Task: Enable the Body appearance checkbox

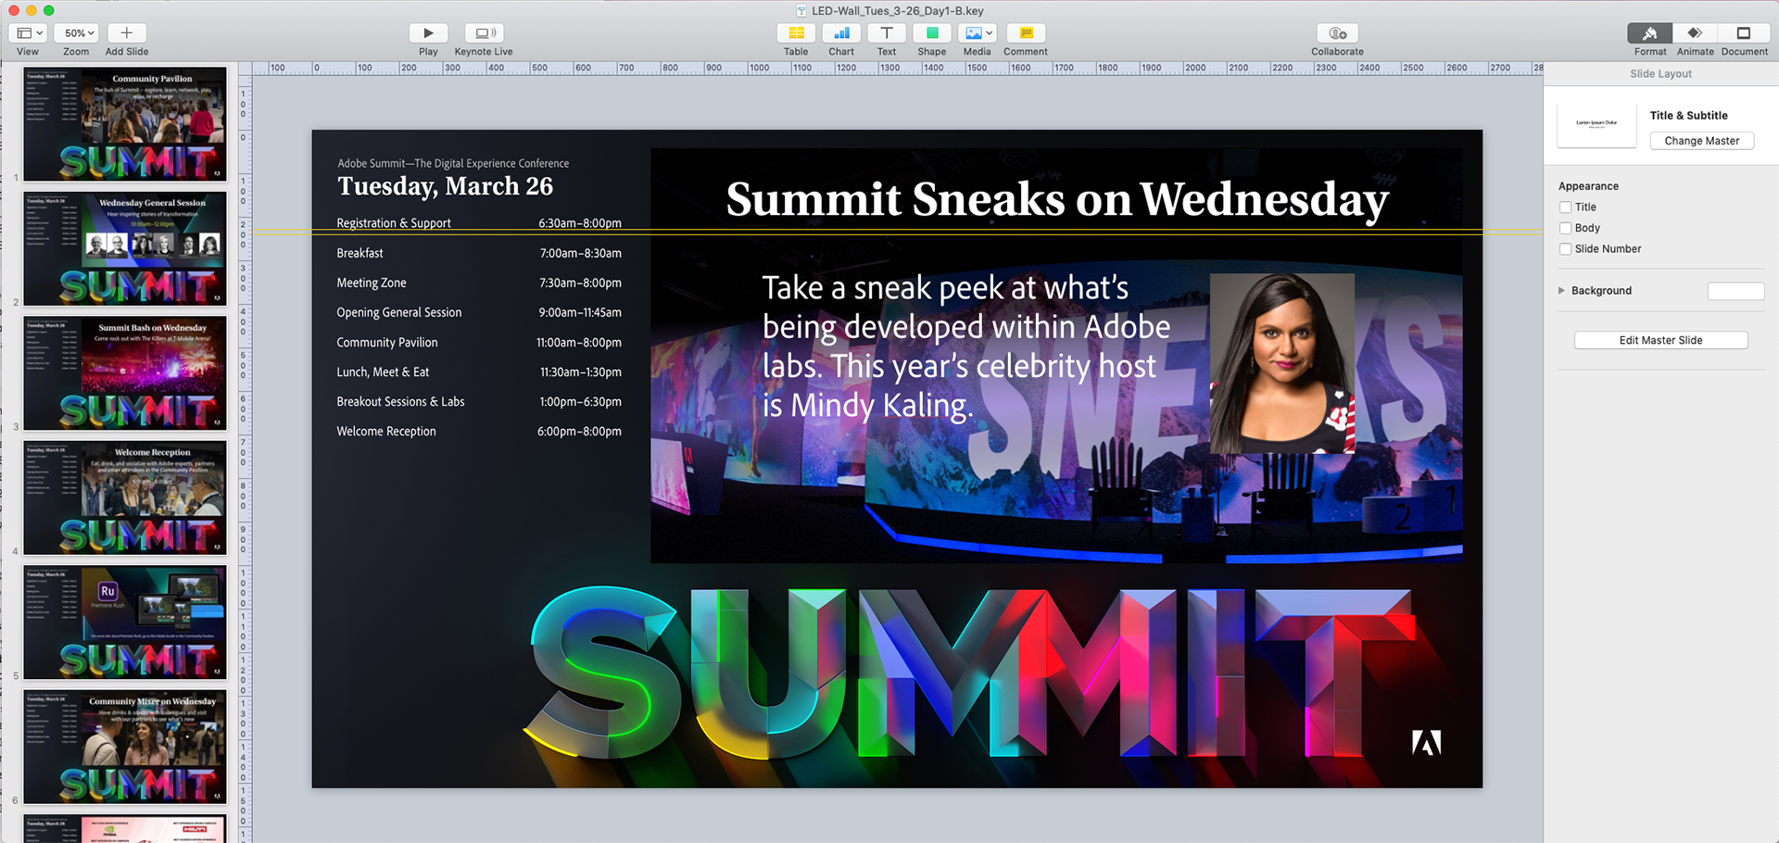Action: point(1565,228)
